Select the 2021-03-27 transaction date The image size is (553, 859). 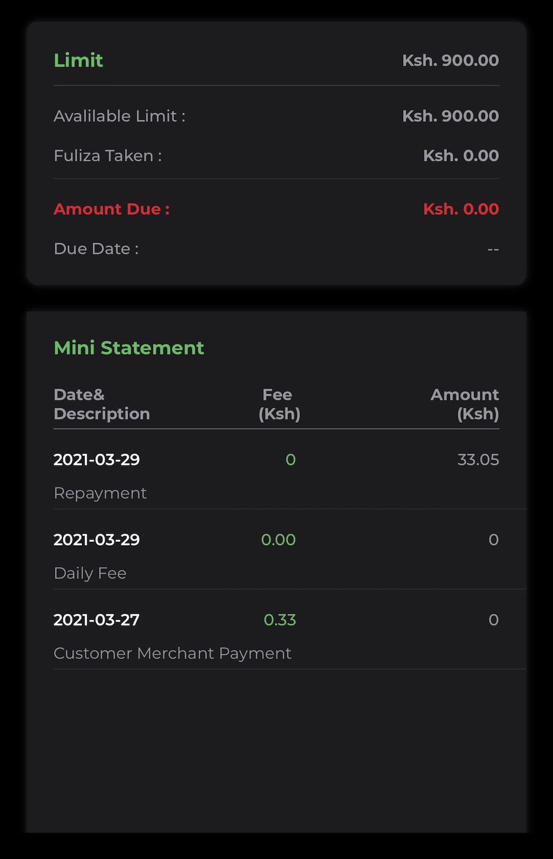[96, 620]
